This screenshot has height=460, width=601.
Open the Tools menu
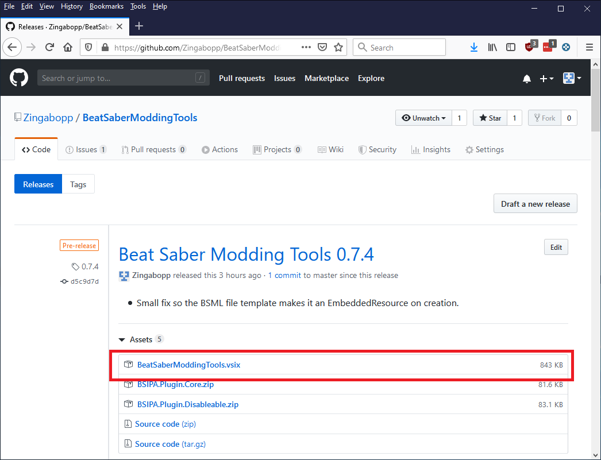pos(138,6)
